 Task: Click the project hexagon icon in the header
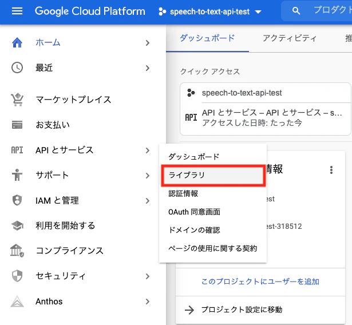point(163,11)
